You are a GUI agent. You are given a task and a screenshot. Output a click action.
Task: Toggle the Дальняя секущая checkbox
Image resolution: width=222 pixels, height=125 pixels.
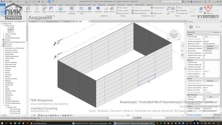(x=204, y=69)
